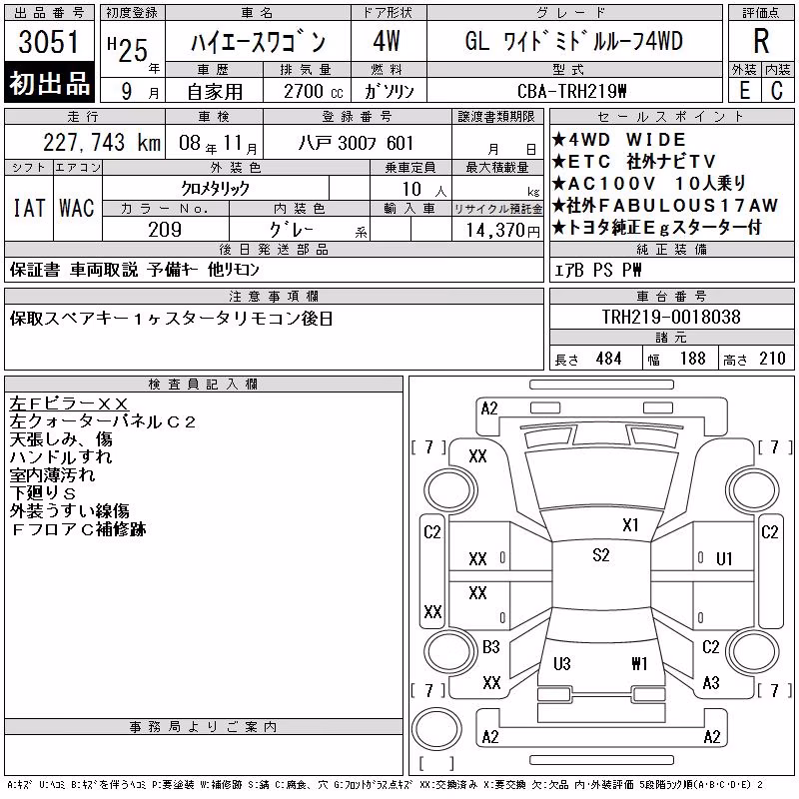Click the car name "ハイエースワゴン"
The image size is (799, 799).
coord(258,42)
